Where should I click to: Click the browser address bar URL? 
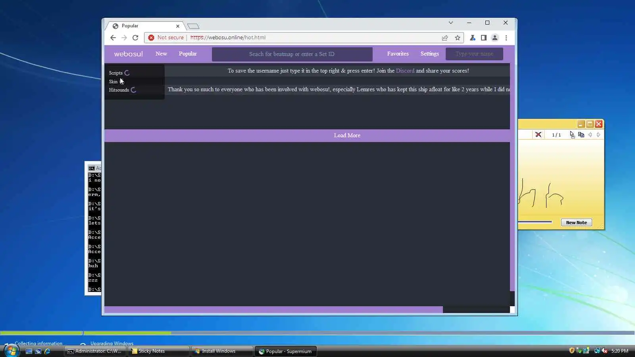pyautogui.click(x=228, y=38)
